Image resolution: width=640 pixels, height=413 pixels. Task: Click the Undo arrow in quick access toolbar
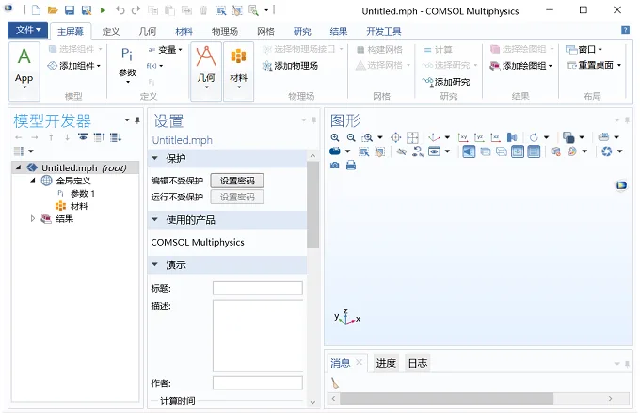120,10
